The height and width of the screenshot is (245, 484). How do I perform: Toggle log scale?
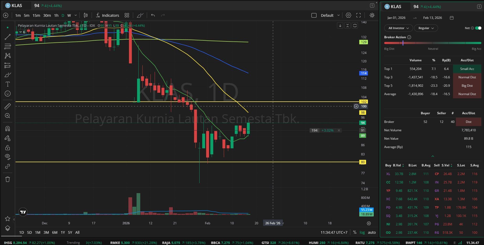pos(362,232)
